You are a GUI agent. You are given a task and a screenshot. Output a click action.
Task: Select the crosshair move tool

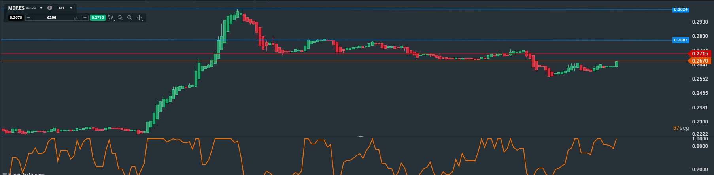click(140, 18)
